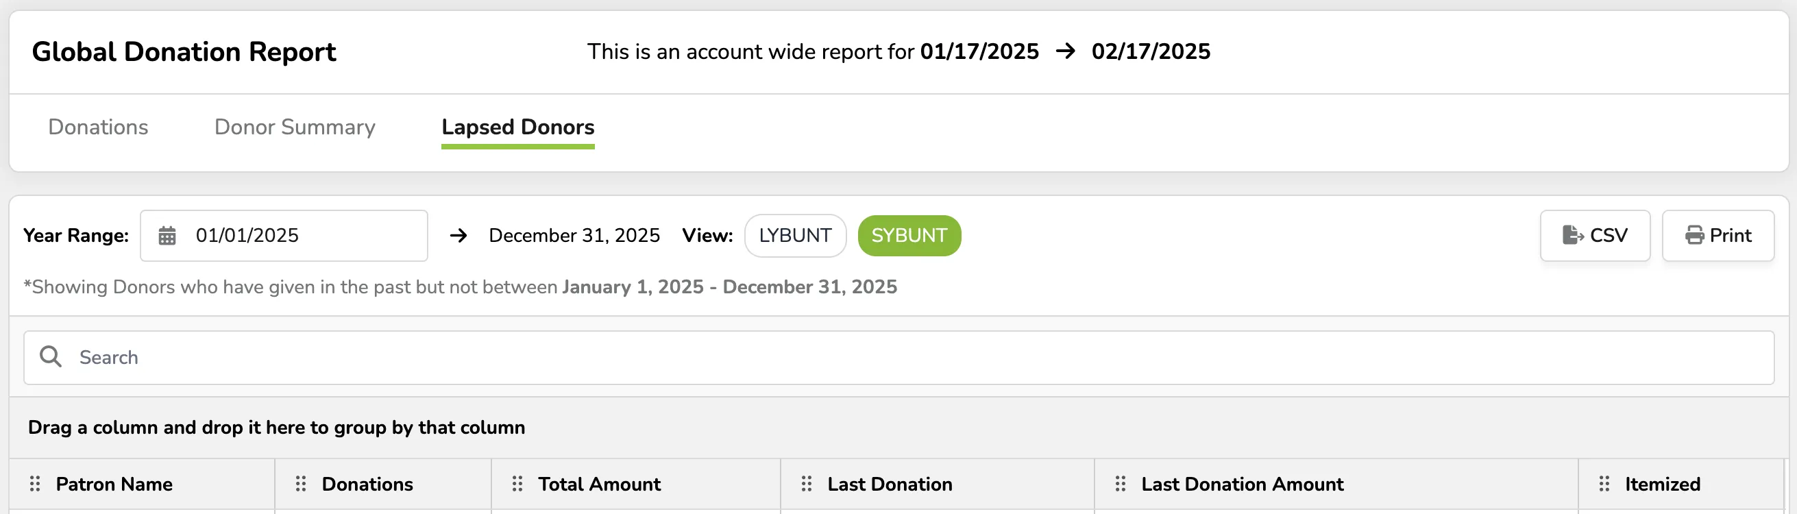Sort by Total Amount column header

598,484
